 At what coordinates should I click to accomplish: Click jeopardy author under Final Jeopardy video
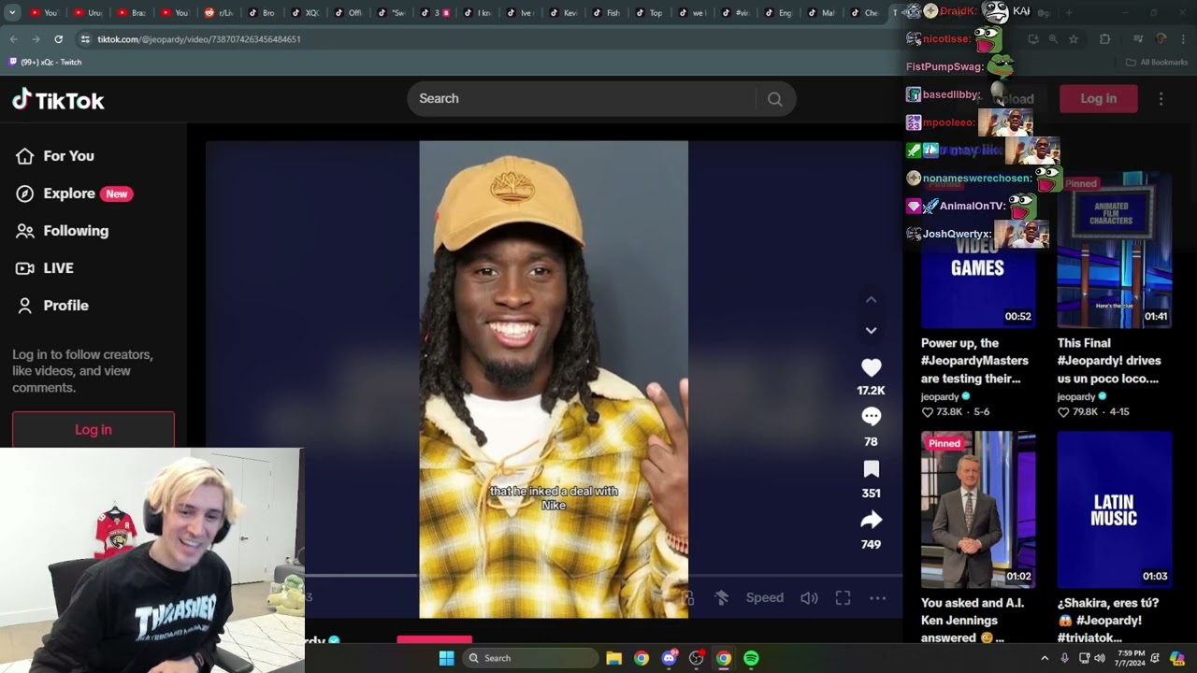click(1082, 396)
